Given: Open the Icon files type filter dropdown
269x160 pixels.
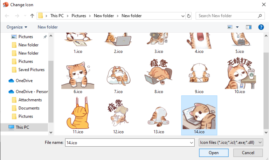Looking at the screenshot, I should tap(231, 142).
